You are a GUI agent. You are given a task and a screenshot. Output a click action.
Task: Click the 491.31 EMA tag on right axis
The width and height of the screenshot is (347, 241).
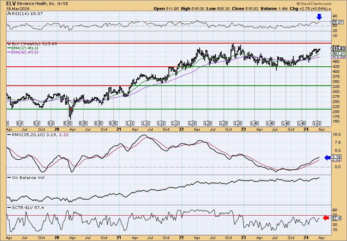click(x=339, y=54)
